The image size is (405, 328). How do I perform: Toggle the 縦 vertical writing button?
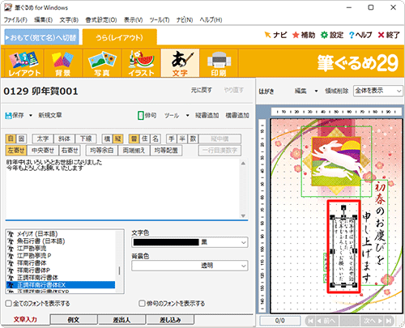118,138
